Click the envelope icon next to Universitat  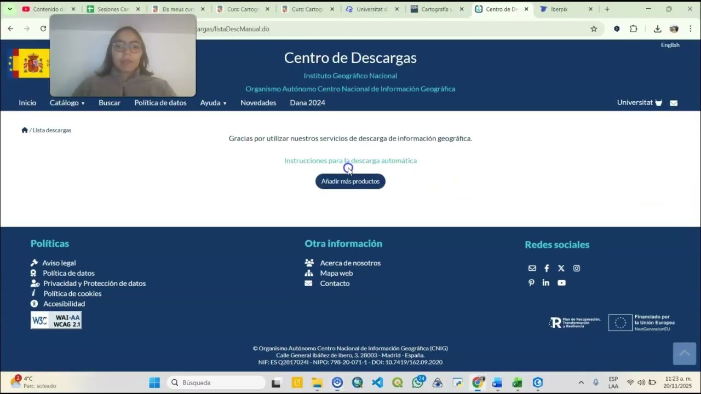674,103
